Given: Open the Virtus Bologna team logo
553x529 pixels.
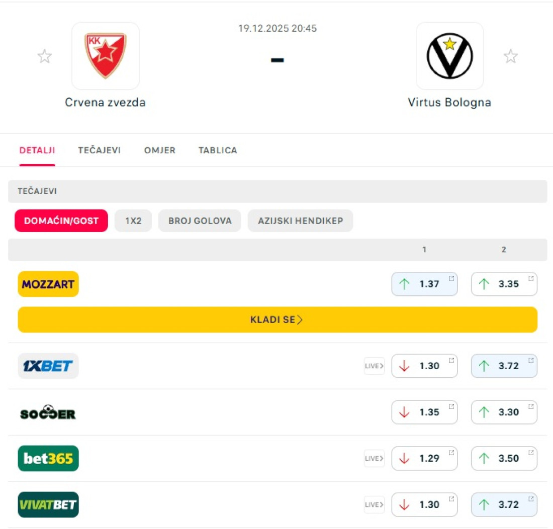Looking at the screenshot, I should tap(449, 56).
